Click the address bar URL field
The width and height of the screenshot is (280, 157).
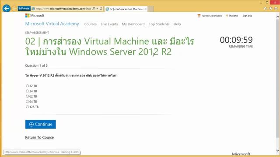(x=63, y=9)
